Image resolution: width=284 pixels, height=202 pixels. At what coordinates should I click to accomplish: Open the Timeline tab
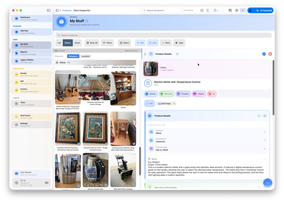click(183, 93)
